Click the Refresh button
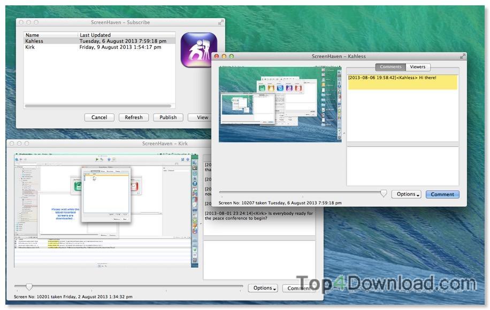The height and width of the screenshot is (310, 490). tap(133, 118)
